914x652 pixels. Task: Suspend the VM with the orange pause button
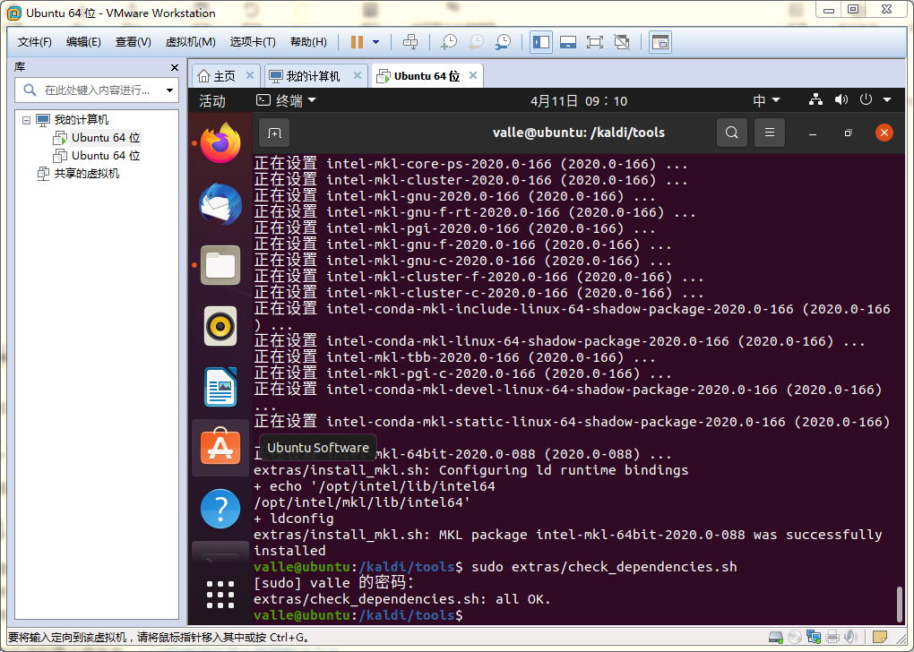coord(357,42)
